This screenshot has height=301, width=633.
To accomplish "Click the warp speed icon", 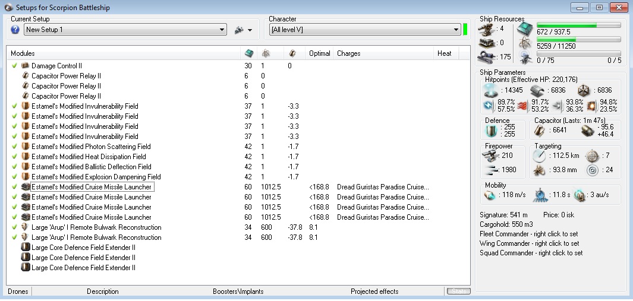I will click(580, 195).
